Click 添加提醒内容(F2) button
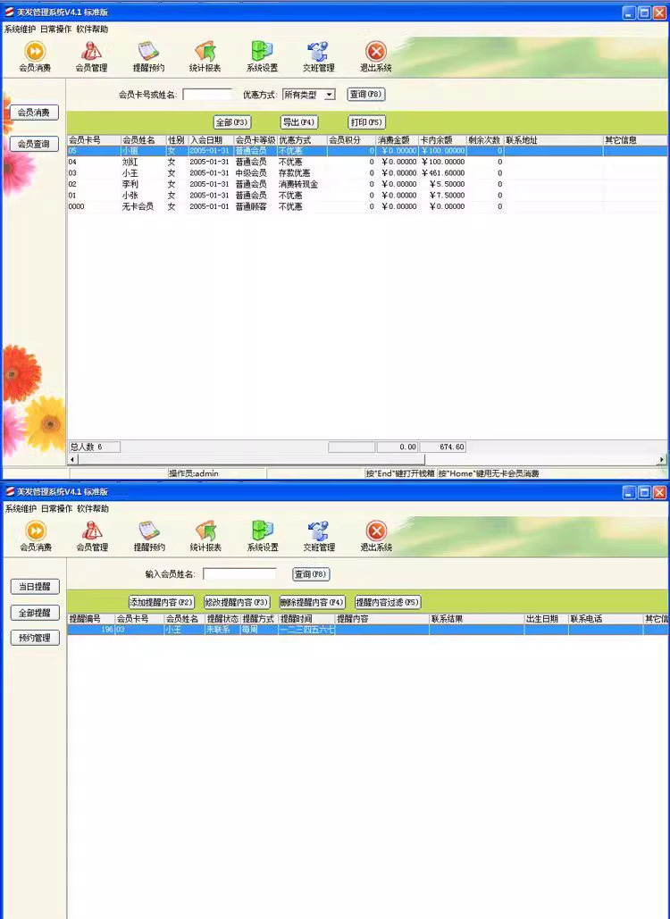The width and height of the screenshot is (670, 919). (161, 602)
